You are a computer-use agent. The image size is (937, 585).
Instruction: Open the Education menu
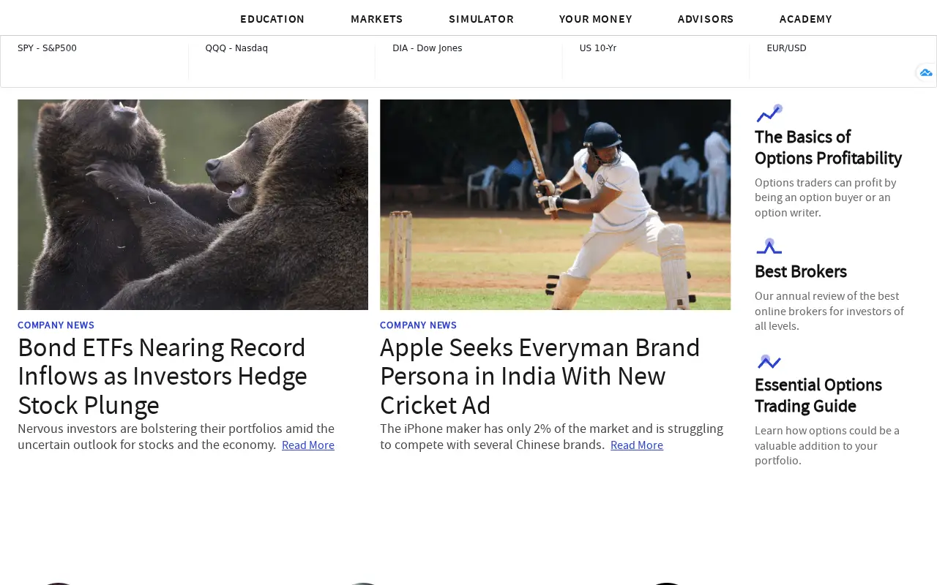pos(272,19)
